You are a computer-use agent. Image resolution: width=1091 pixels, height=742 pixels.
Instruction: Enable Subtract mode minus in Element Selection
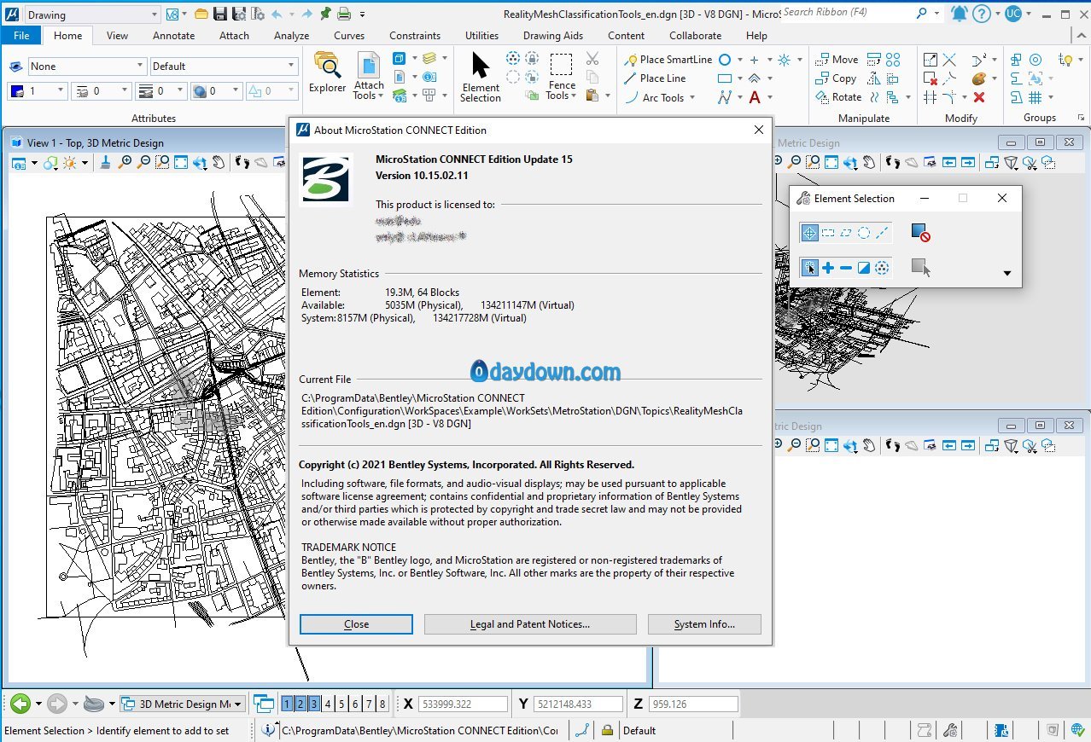point(846,268)
